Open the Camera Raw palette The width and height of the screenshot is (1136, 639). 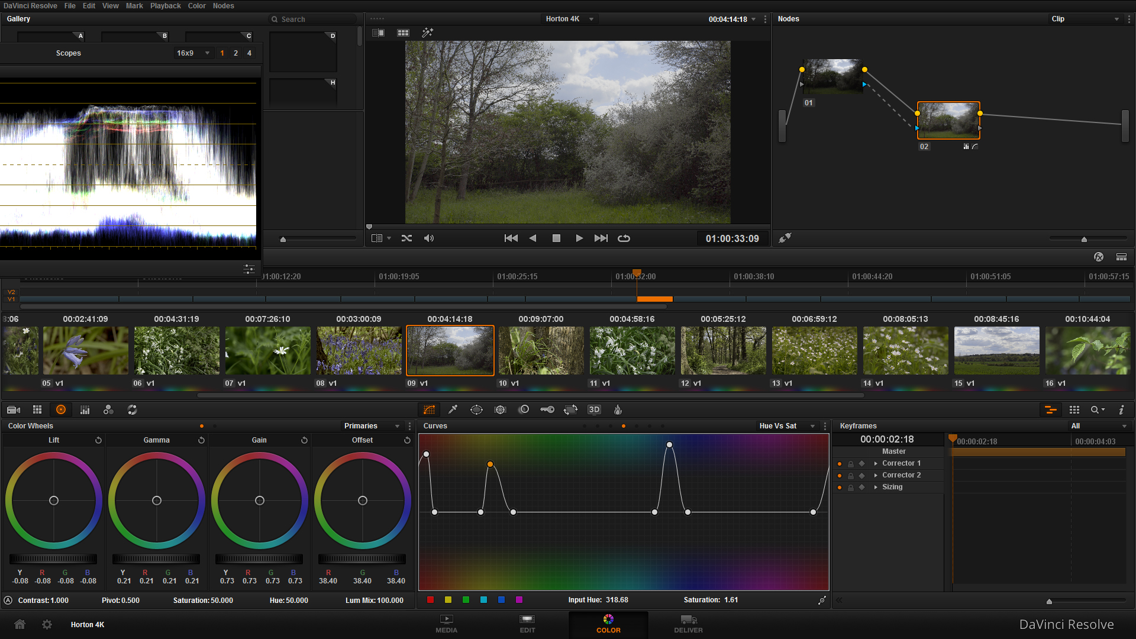coord(14,409)
